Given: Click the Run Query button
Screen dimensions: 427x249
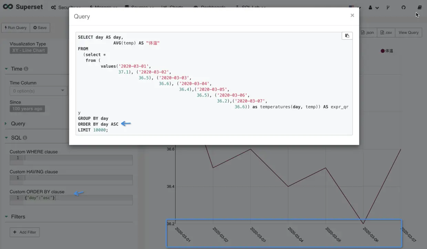Looking at the screenshot, I should tap(16, 28).
